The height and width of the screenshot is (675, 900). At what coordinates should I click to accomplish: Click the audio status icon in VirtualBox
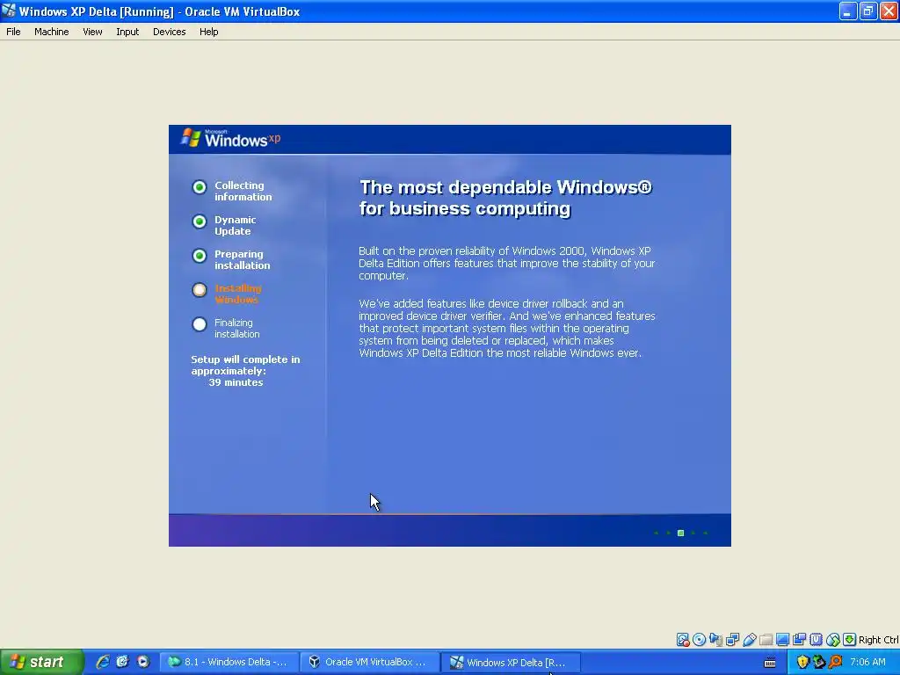coord(715,640)
